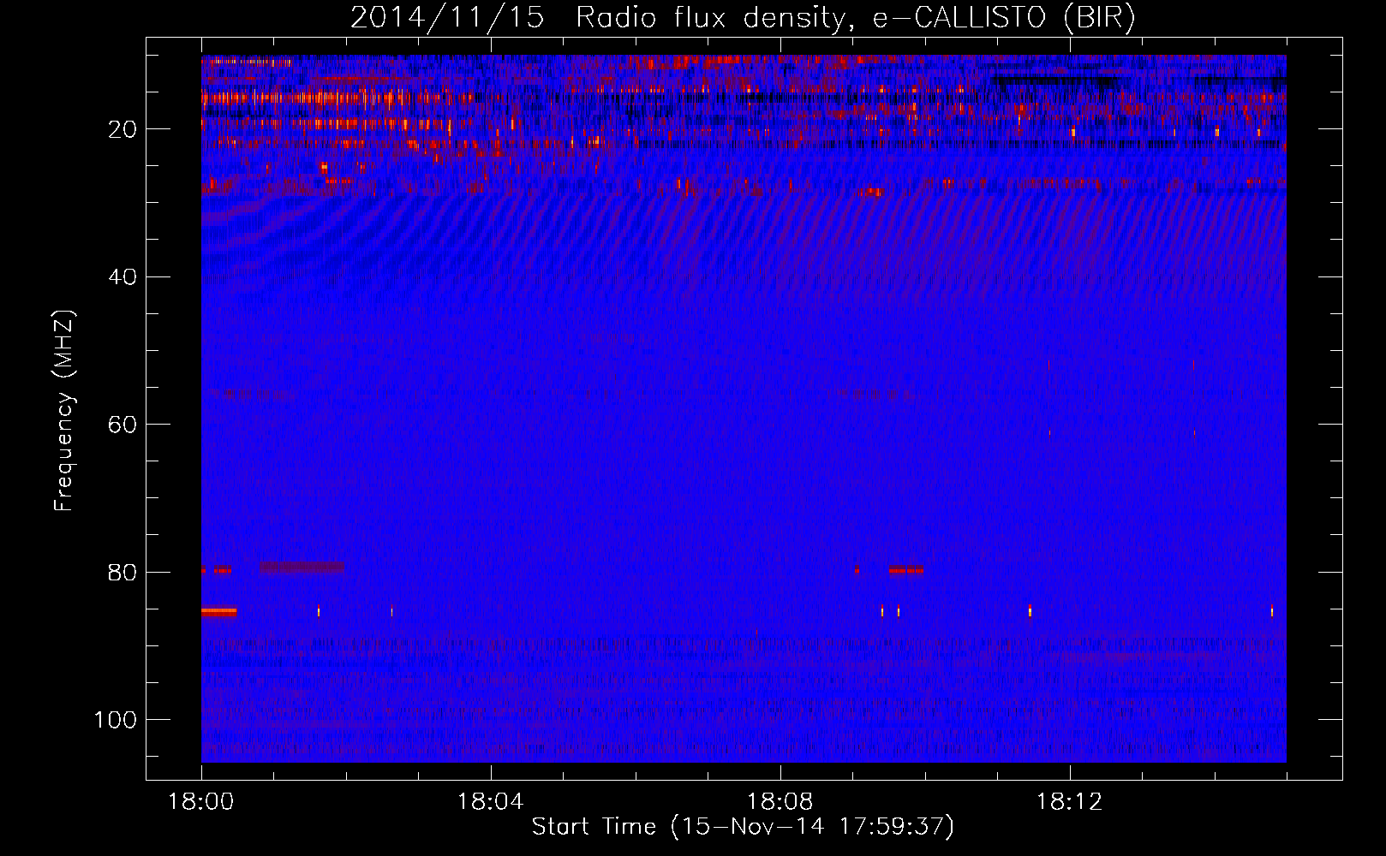This screenshot has height=856, width=1386.
Task: Click the 'Start Time (15-Nov-14 17:59:37)' label
Action: pos(743,827)
